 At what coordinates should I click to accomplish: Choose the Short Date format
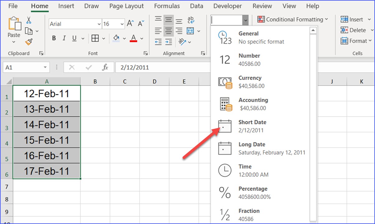[260, 126]
